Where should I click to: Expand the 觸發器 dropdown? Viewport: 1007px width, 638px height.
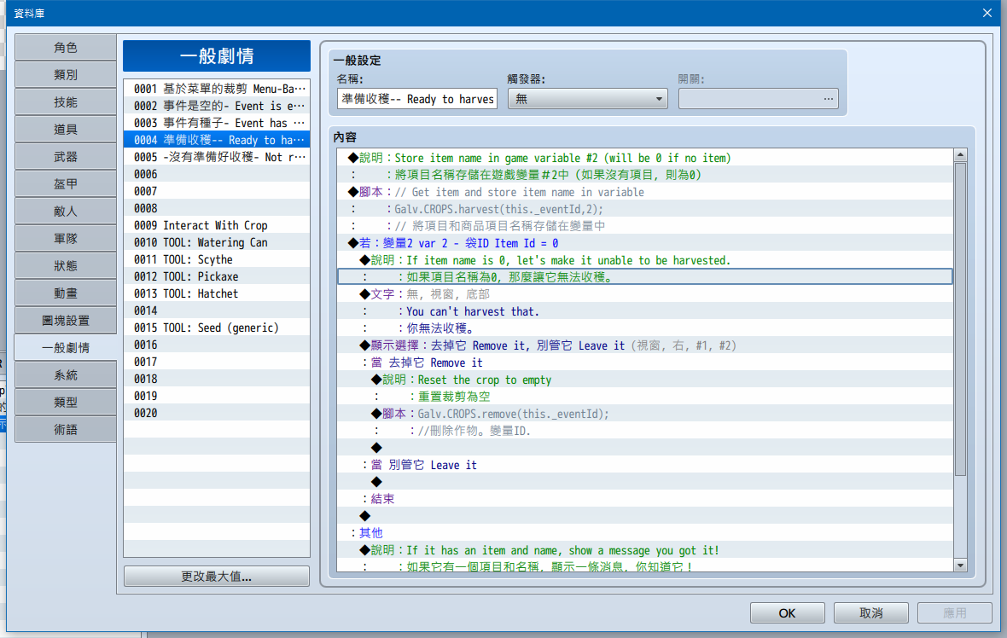click(x=588, y=99)
